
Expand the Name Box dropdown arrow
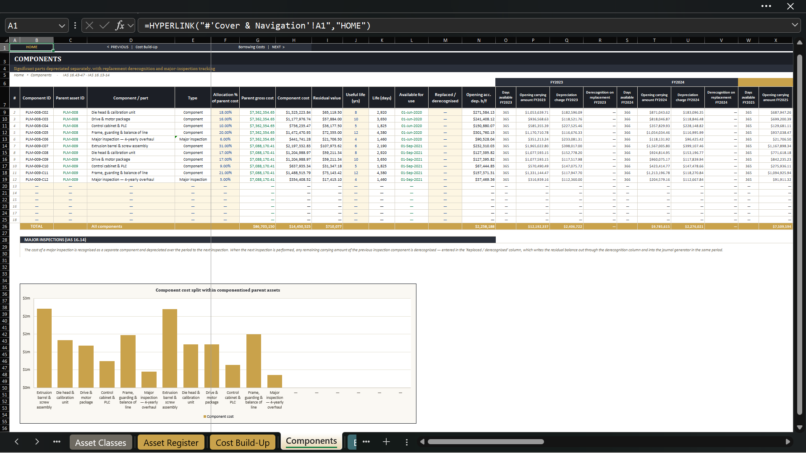[x=62, y=26]
